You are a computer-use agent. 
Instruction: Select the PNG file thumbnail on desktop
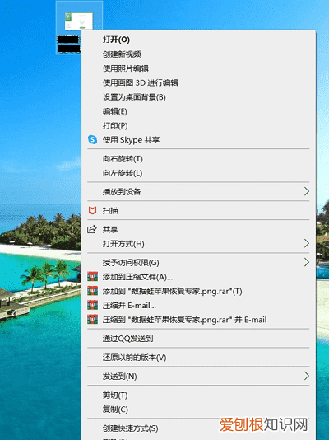79,21
